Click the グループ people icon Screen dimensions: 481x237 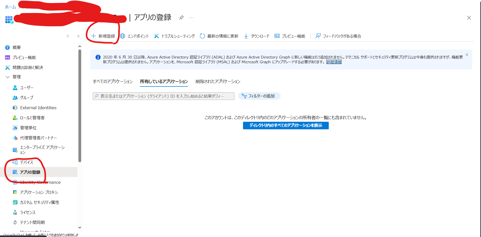click(x=15, y=98)
